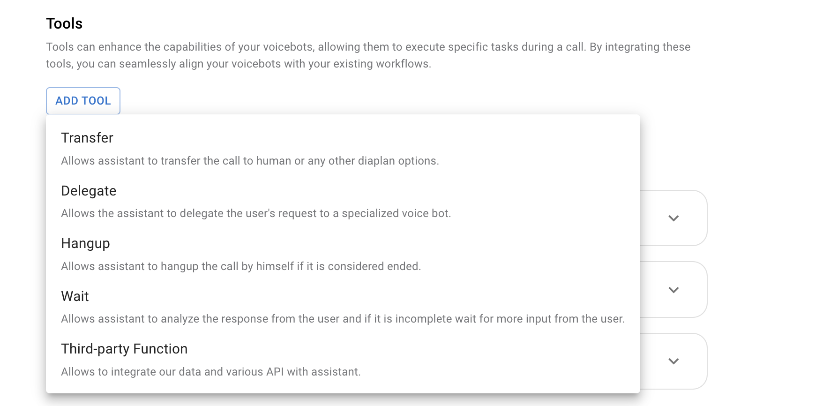The height and width of the screenshot is (406, 823).
Task: Expand the bottom collapsed tool panel
Action: [x=673, y=361]
